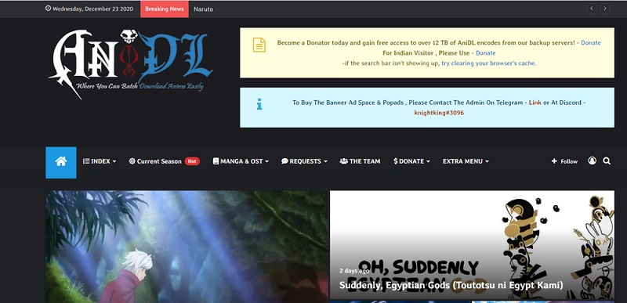Open the Telegram Link in blue notice
Viewport: 627px width, 303px height.
535,103
